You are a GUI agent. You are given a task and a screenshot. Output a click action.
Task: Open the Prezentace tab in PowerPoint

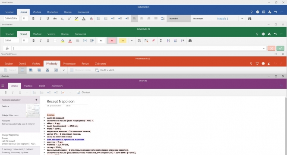(69, 64)
